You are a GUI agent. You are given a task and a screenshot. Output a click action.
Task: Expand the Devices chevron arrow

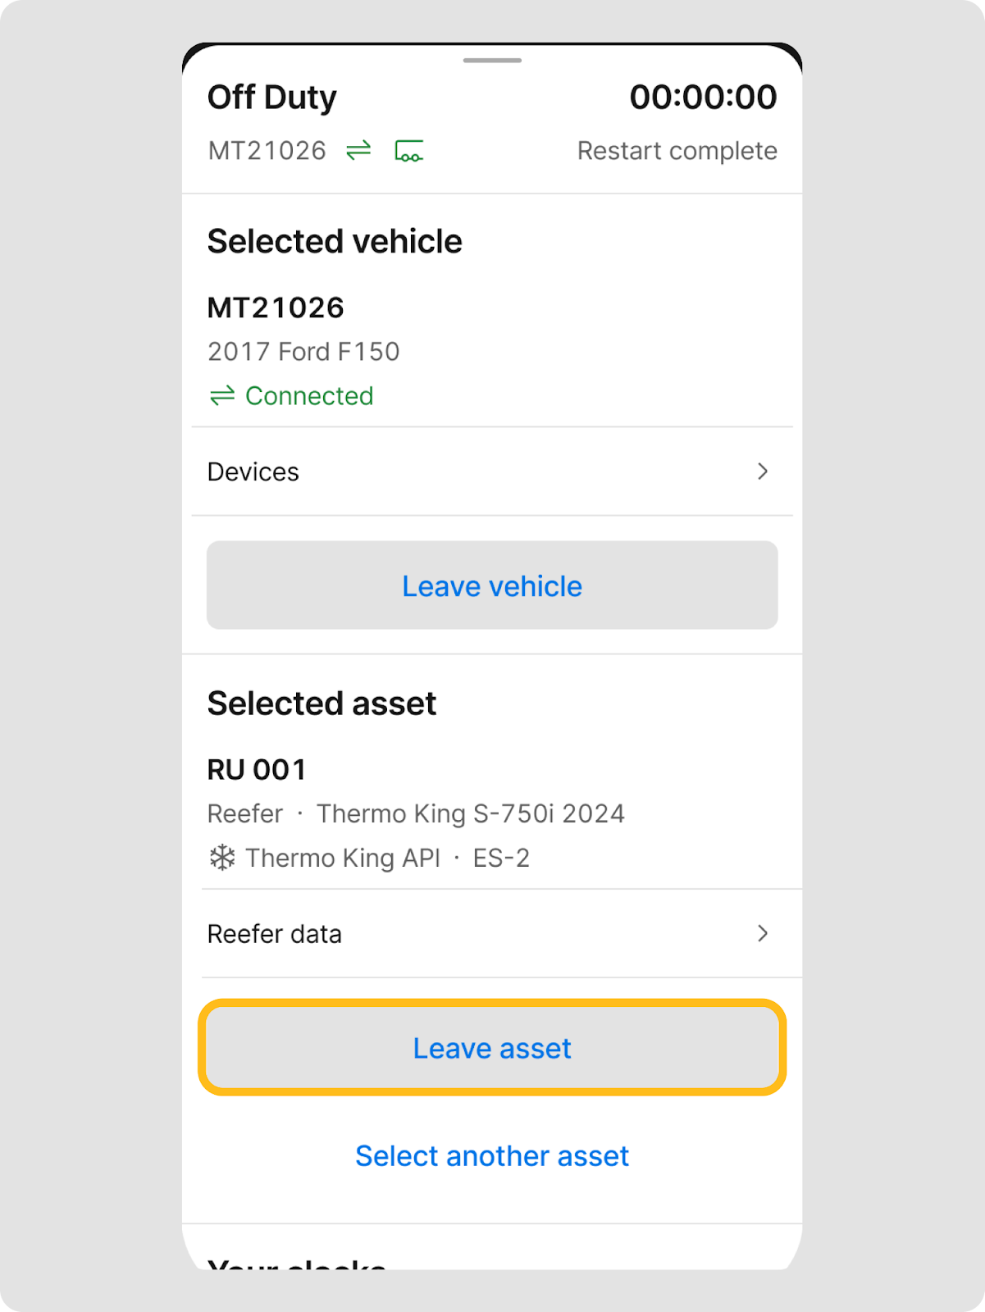pos(763,471)
